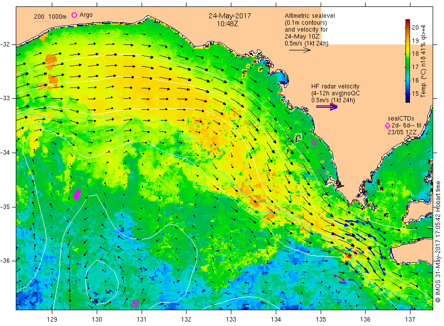444x326 pixels.
Task: Click the 'Argo' legend text
Action: coord(86,15)
